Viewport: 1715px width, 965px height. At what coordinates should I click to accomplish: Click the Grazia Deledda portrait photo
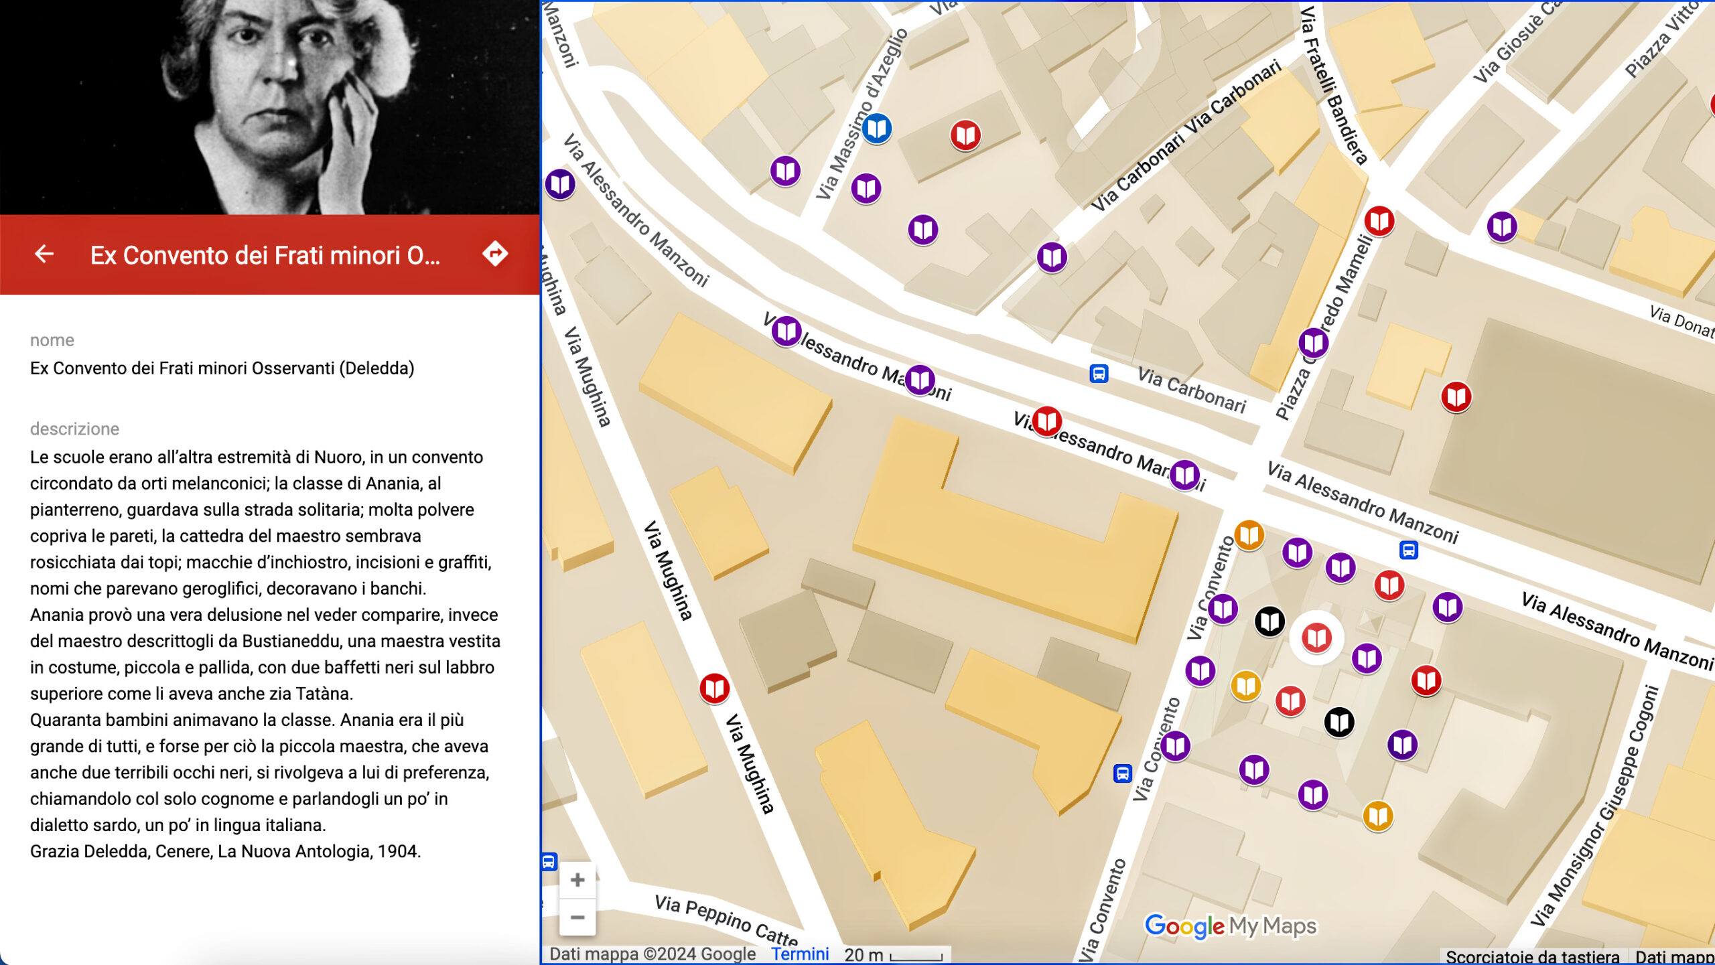tap(269, 107)
